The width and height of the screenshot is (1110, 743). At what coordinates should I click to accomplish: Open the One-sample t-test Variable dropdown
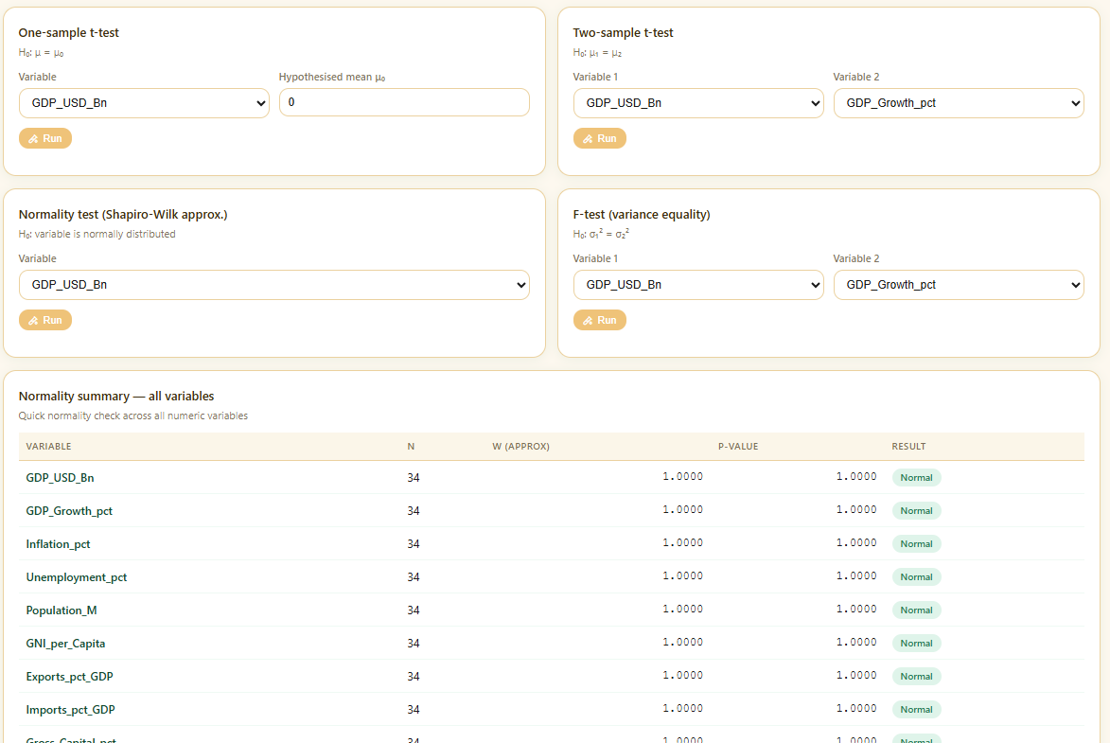tap(144, 103)
